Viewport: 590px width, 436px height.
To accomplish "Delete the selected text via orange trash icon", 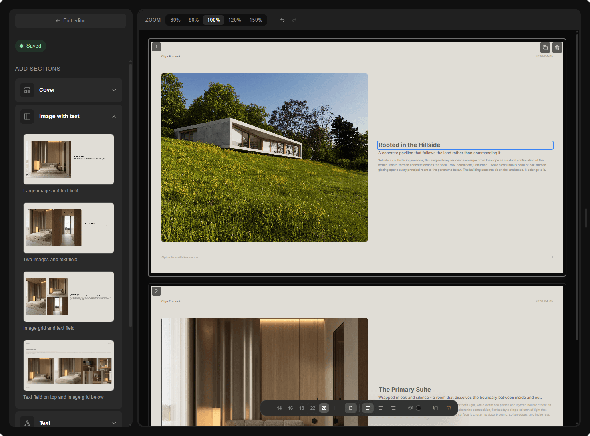I will coord(448,408).
